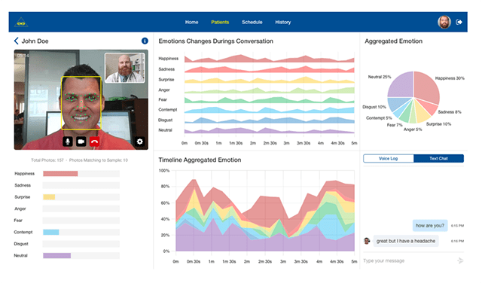The image size is (482, 283).
Task: Click the doctor's video thumbnail
Action: tap(125, 68)
